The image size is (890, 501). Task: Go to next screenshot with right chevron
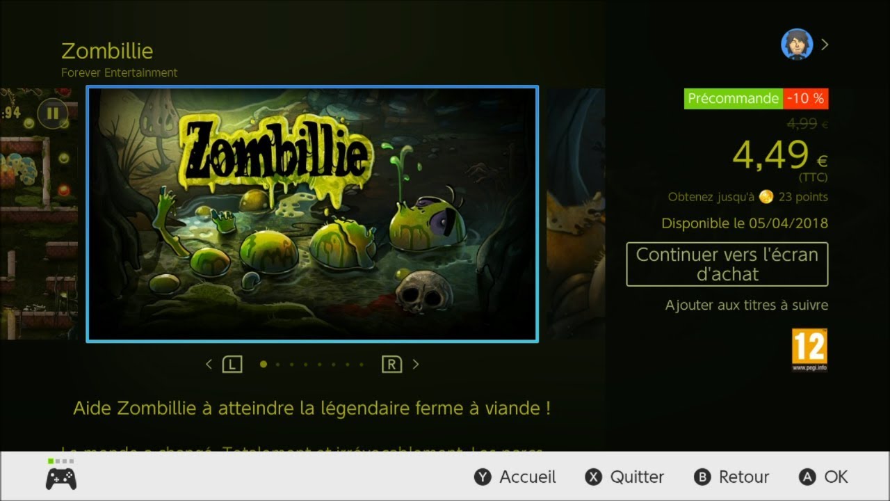tap(416, 364)
